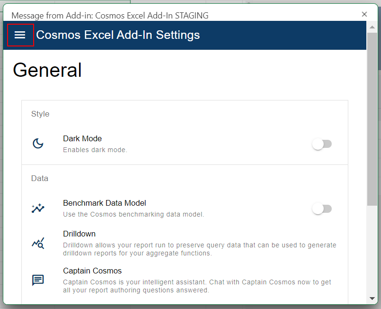Click the Cosmos Excel Add-In Settings title
The image size is (381, 309).
point(118,35)
